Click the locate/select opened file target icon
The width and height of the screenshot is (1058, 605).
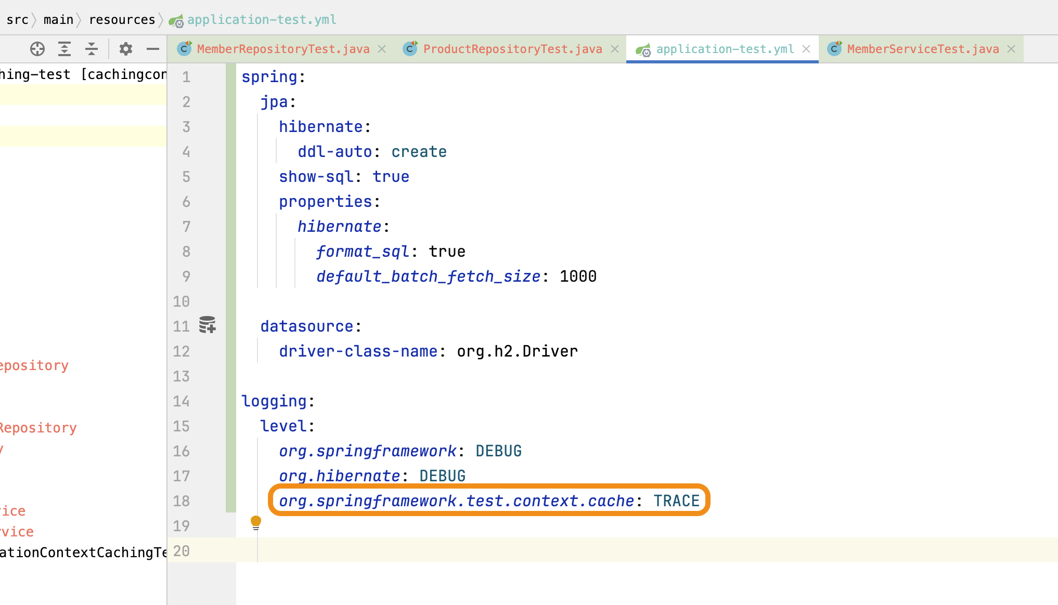pos(37,49)
